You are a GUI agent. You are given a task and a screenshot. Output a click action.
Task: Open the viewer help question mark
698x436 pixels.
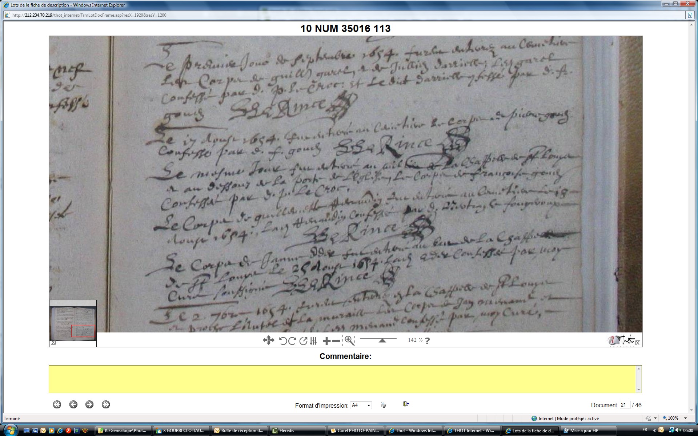coord(428,341)
